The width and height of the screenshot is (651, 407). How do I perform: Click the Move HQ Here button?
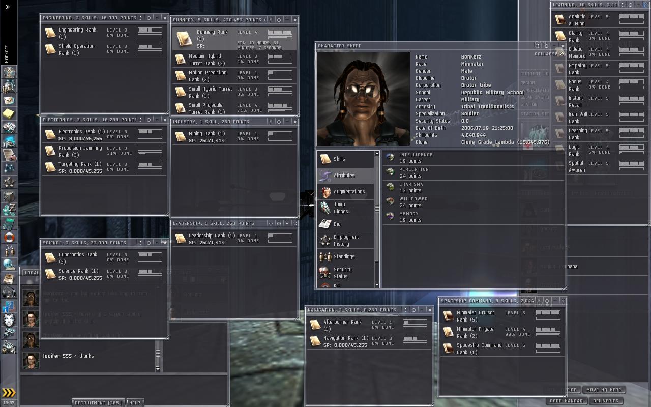[604, 390]
